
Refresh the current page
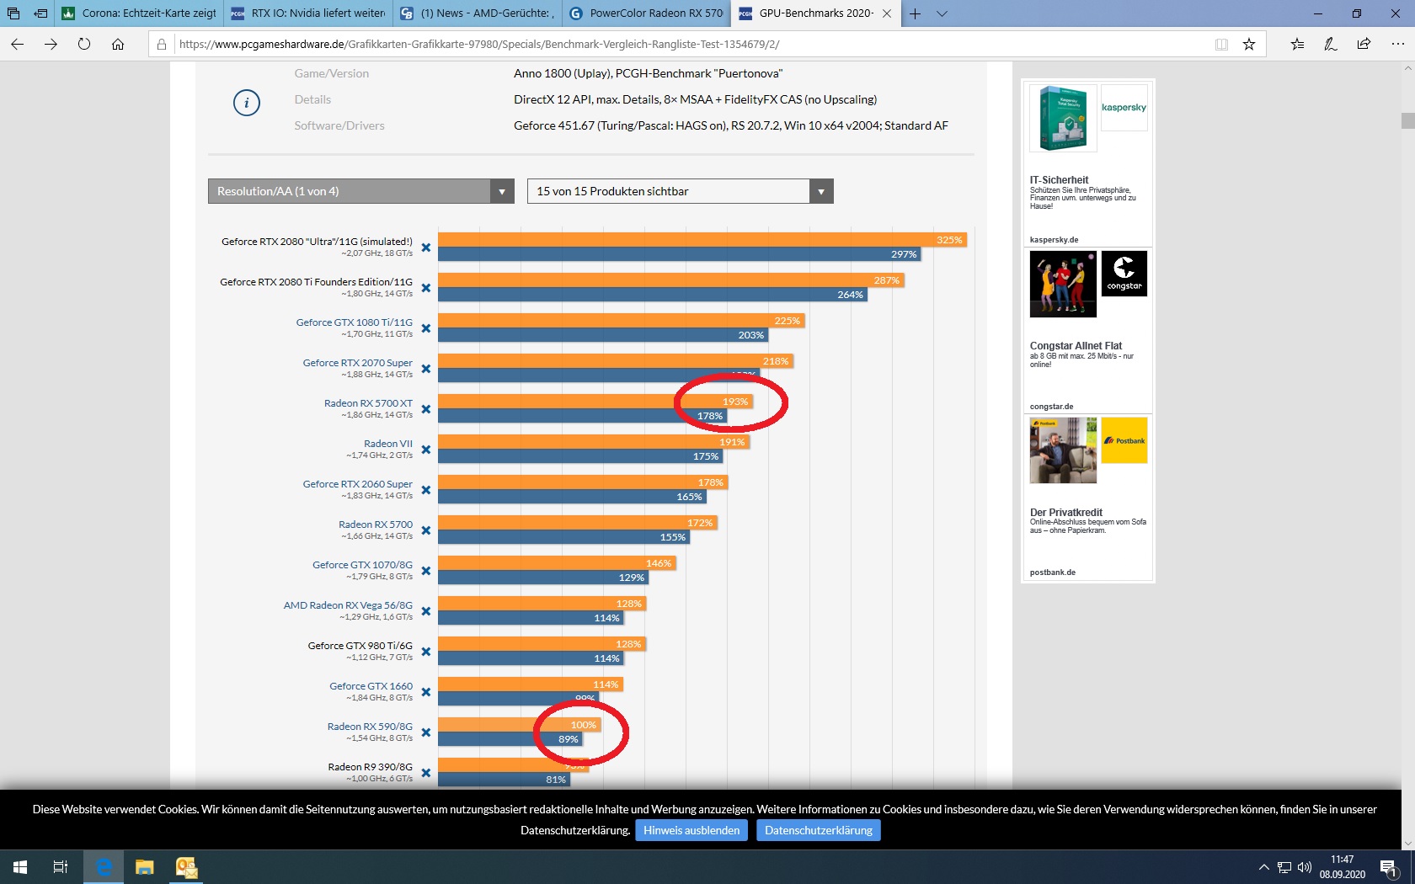(x=84, y=44)
